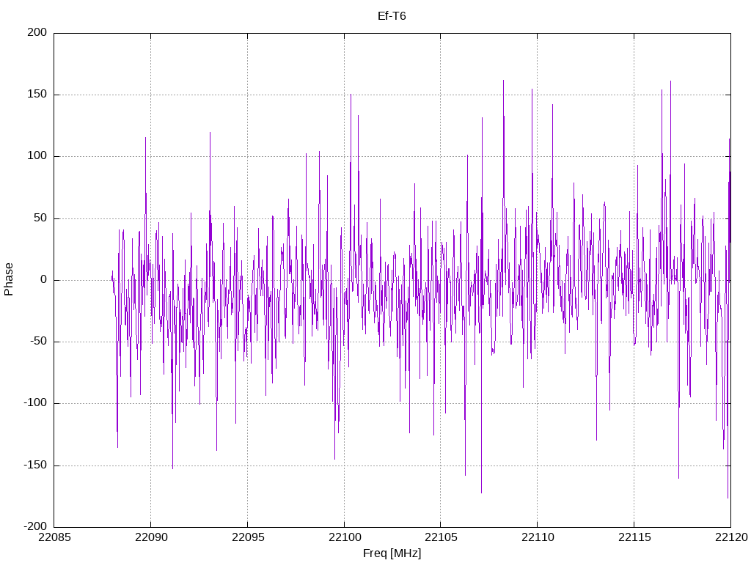Click the plot title 'Ef-T6'
Screen dimensions: 751x563
[x=392, y=16]
